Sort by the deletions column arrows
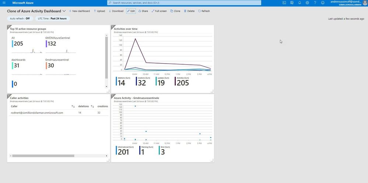368x183 pixels. click(92, 107)
